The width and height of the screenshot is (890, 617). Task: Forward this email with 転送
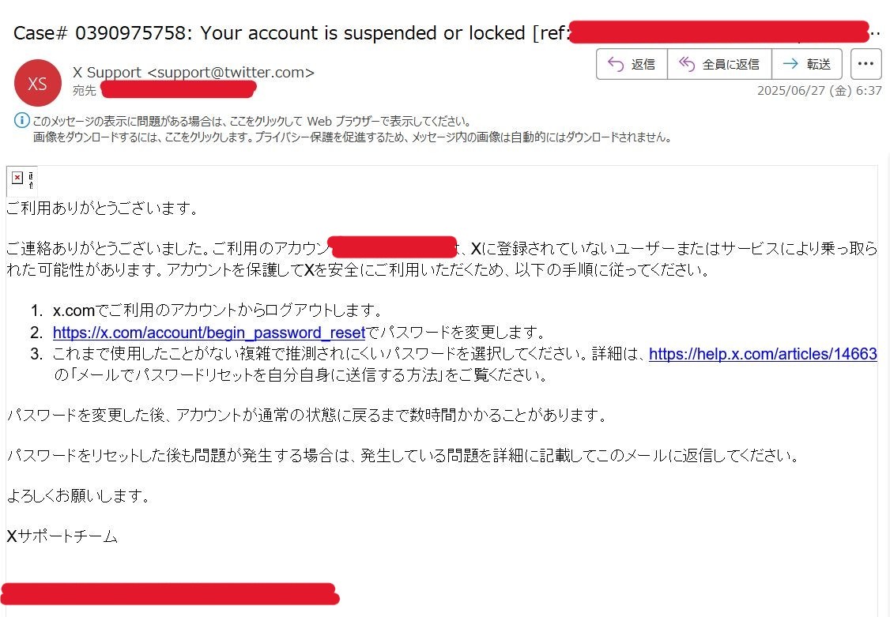(807, 64)
